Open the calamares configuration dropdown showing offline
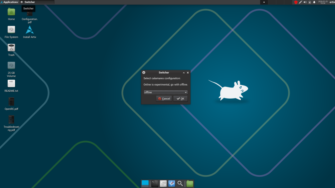The height and width of the screenshot is (188, 335). click(166, 92)
